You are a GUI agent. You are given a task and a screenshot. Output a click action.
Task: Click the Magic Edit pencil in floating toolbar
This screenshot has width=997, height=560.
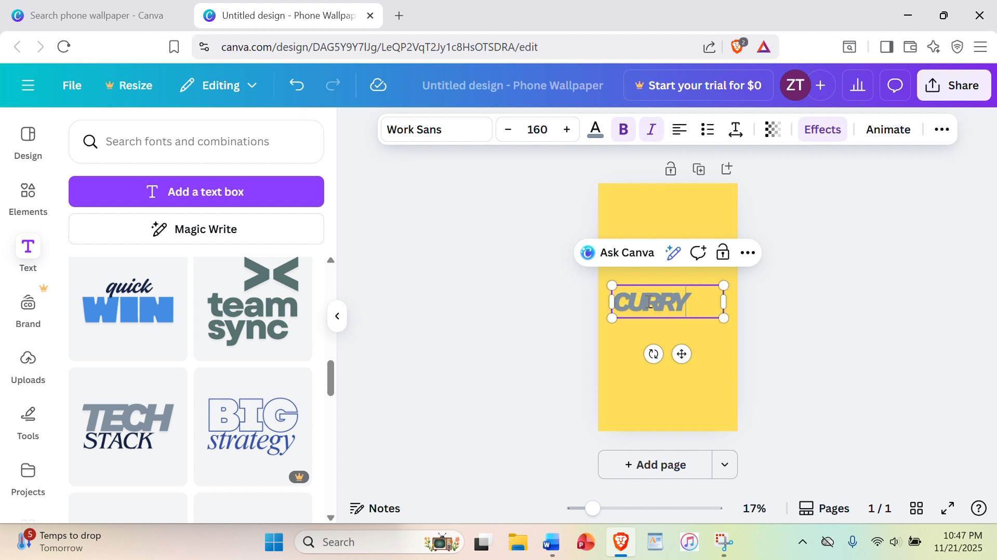point(673,253)
